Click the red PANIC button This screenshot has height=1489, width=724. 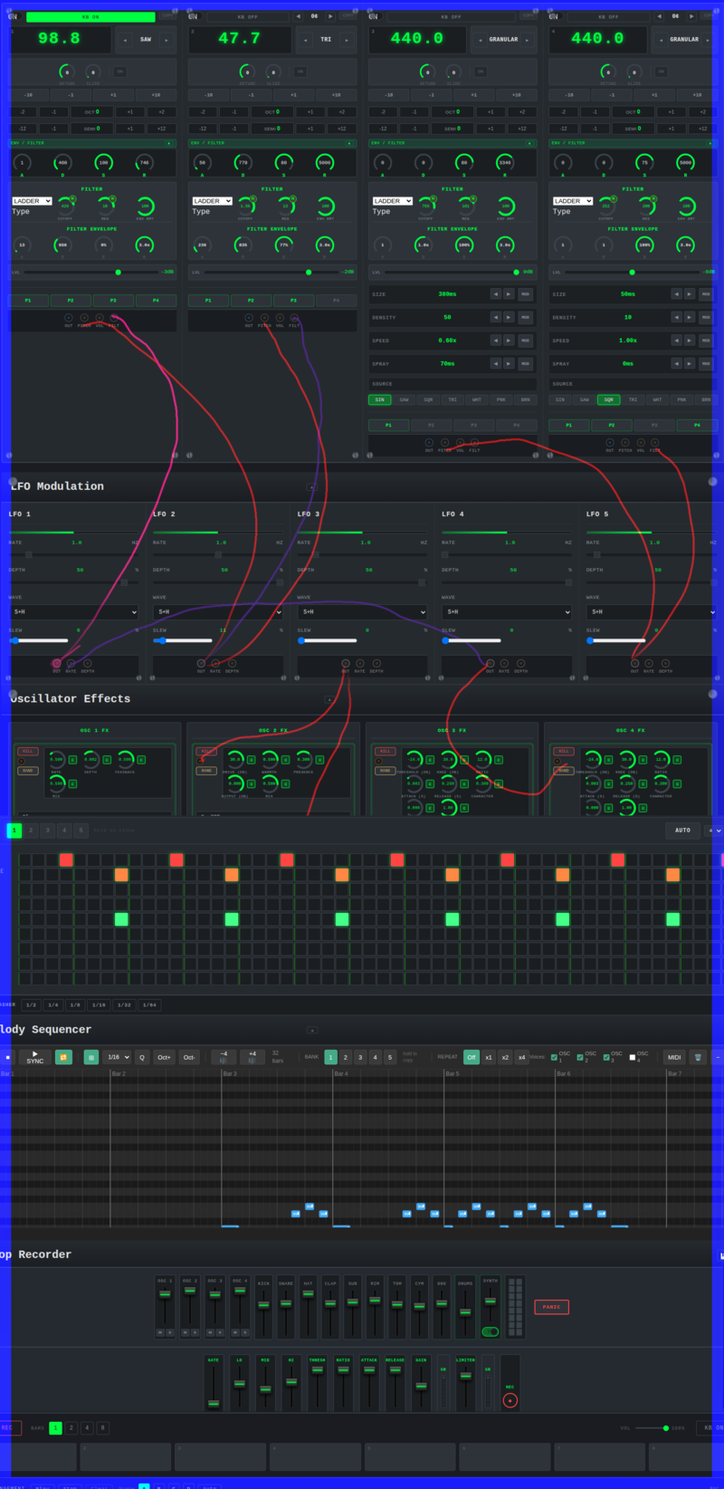point(551,1307)
